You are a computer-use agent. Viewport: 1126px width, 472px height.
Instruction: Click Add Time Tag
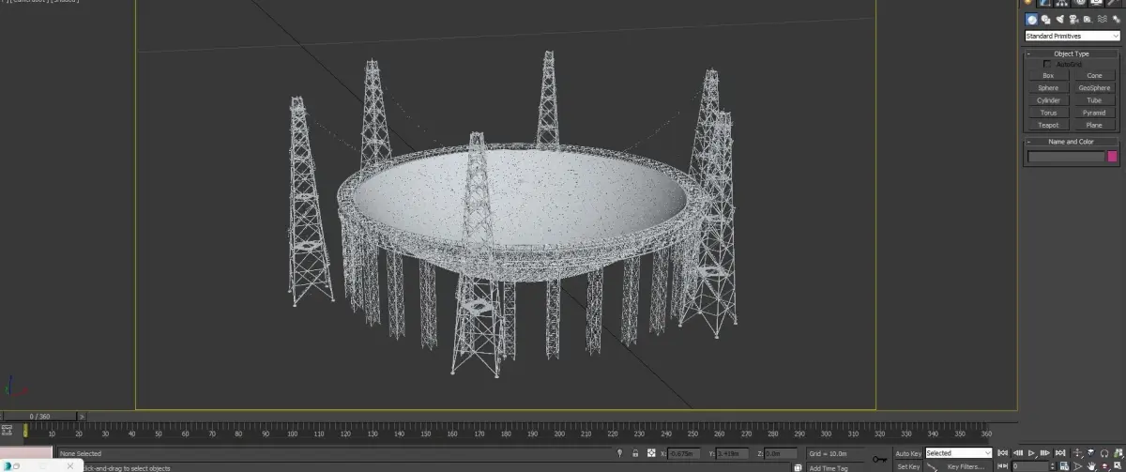coord(829,467)
